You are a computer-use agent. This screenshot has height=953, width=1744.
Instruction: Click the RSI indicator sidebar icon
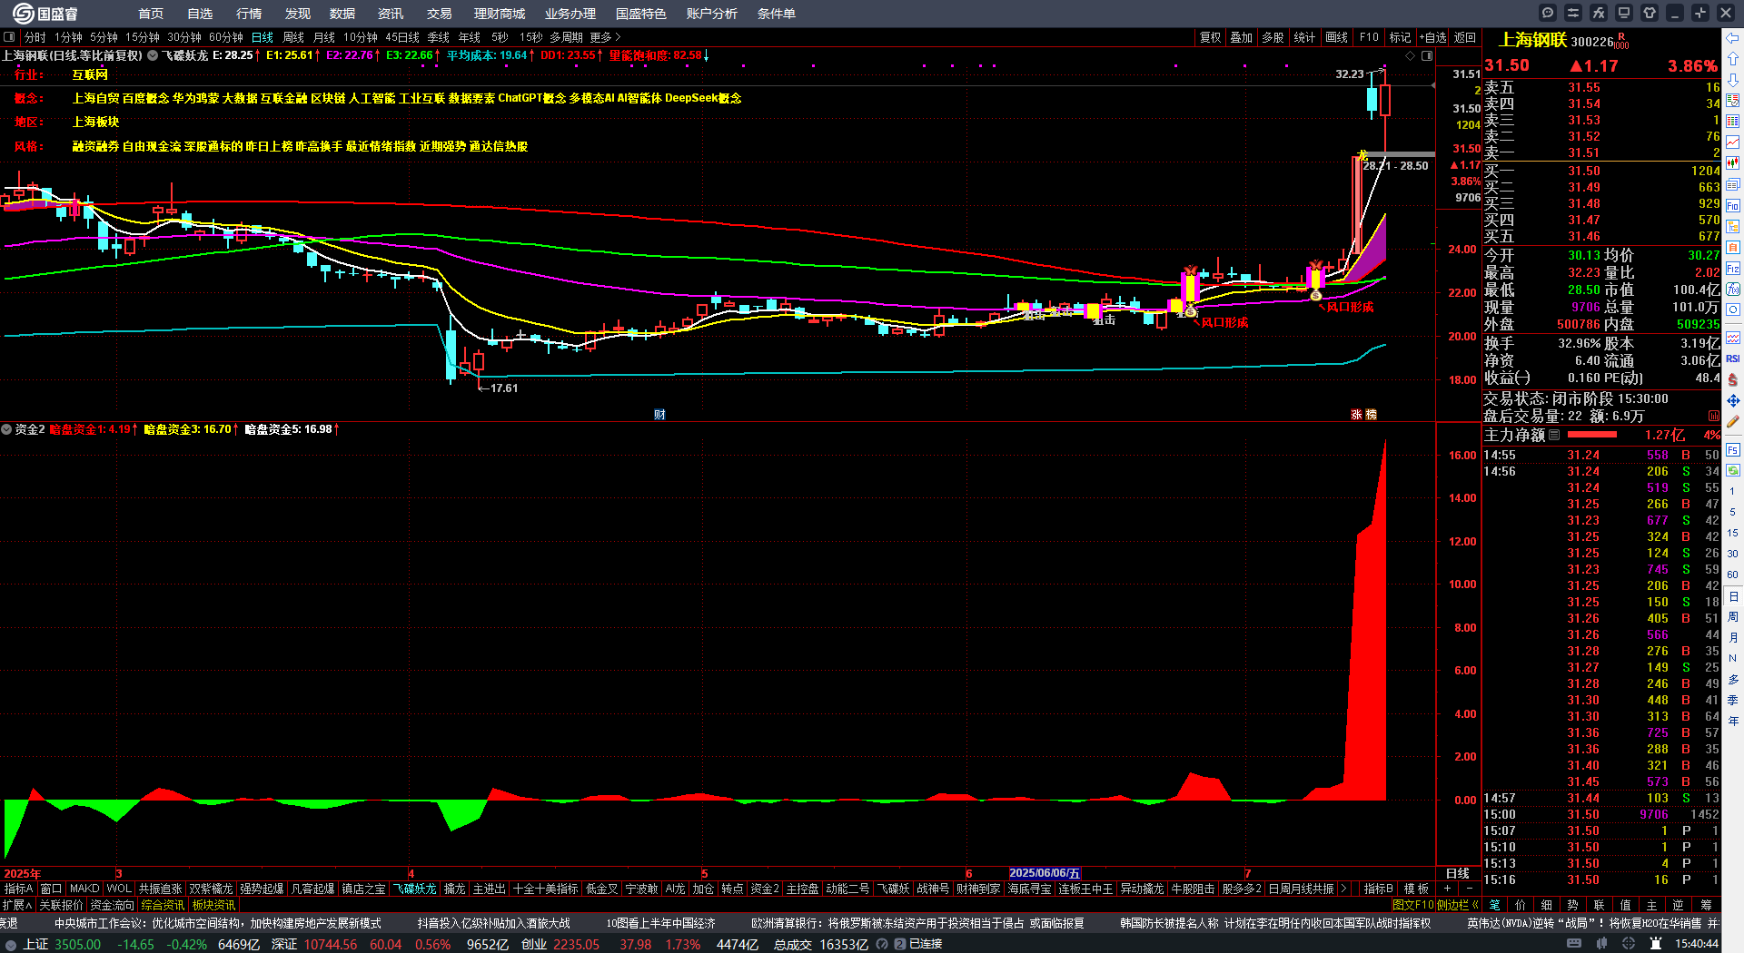click(x=1733, y=359)
